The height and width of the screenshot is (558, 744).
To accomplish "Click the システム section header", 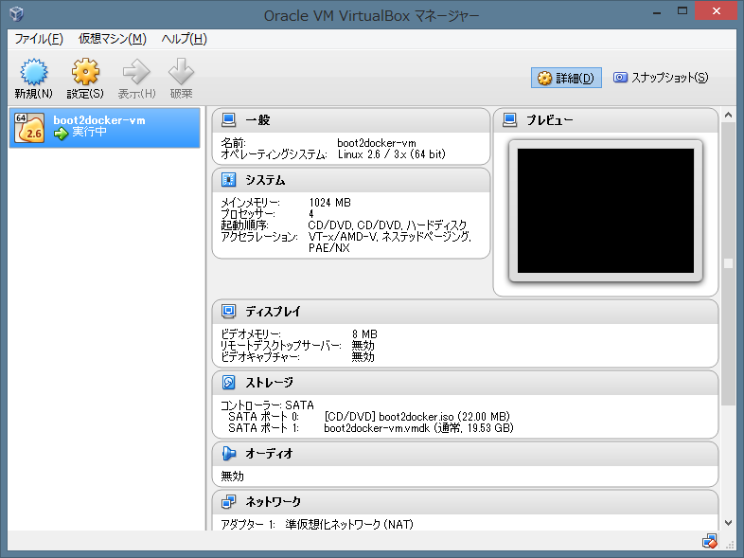I will pyautogui.click(x=351, y=180).
